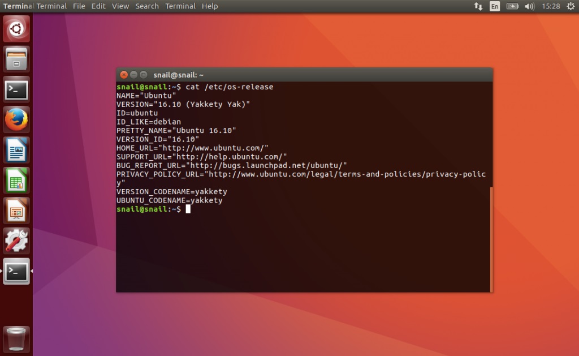
Task: Click the line ID=ubuntu
Action: pos(137,113)
